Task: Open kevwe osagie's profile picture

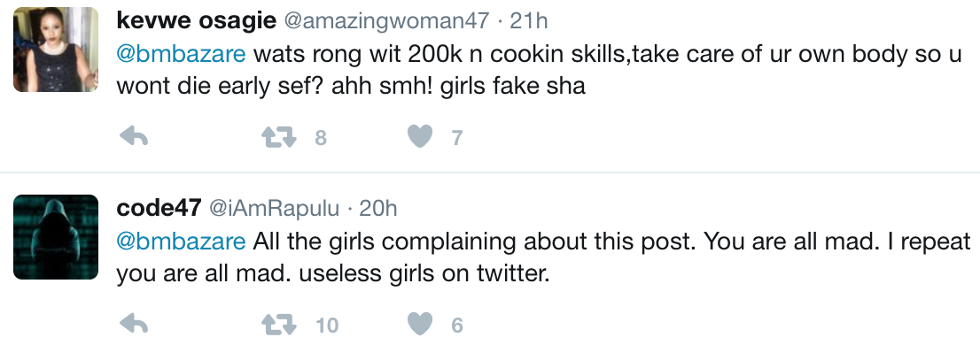Action: [x=56, y=50]
